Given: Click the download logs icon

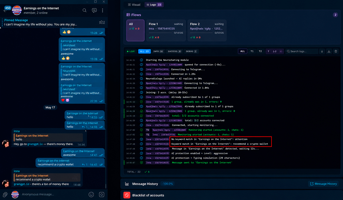Looking at the screenshot, I should click(329, 51).
